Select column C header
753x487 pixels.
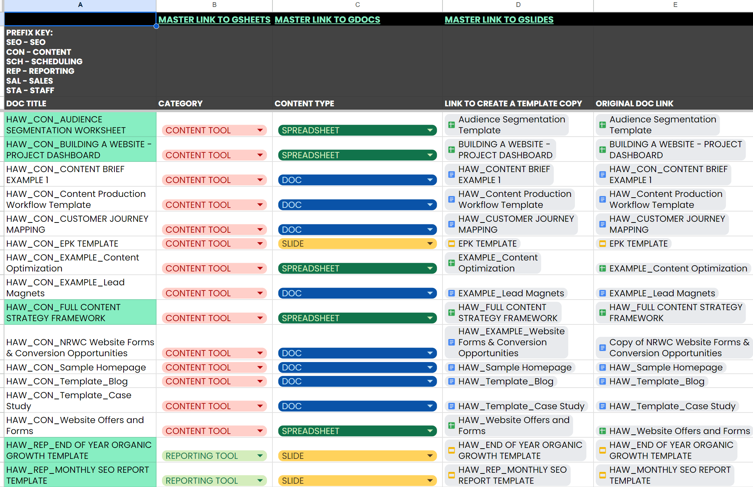tap(357, 5)
